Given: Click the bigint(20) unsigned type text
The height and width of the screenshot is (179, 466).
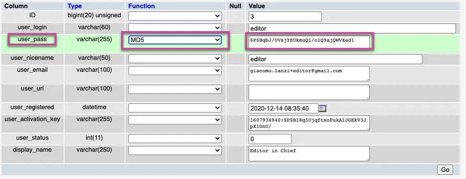Looking at the screenshot, I should point(94,15).
